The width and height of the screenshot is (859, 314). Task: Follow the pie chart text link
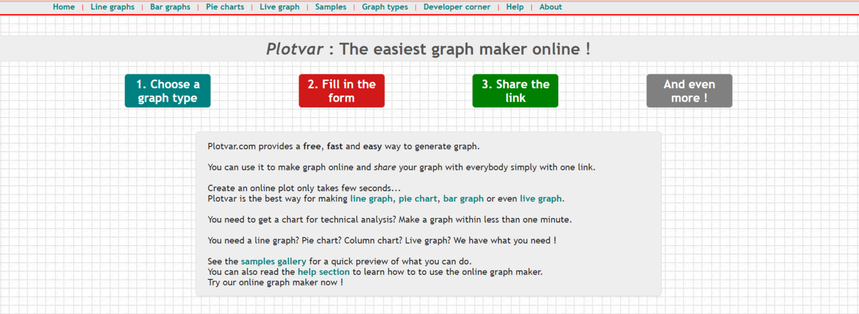(418, 199)
